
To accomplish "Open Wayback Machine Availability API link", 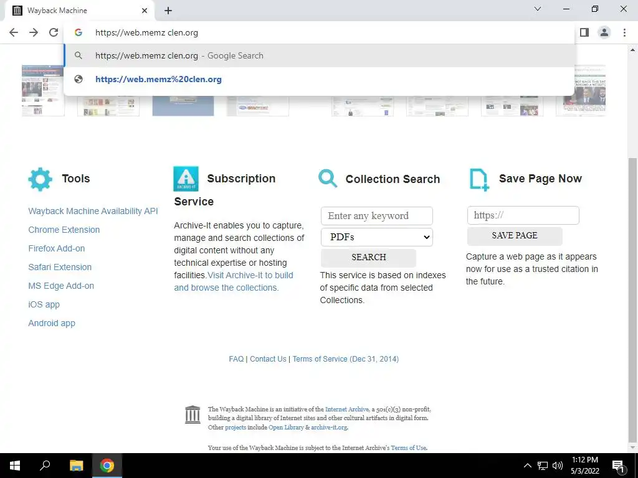I will pos(93,211).
